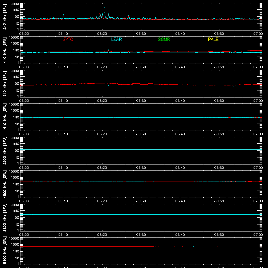This screenshot has width=268, height=268.
Task: Click the green SGMR station legend label
Action: click(x=164, y=39)
